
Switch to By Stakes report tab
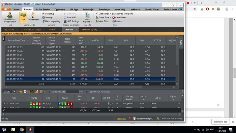tap(9, 30)
